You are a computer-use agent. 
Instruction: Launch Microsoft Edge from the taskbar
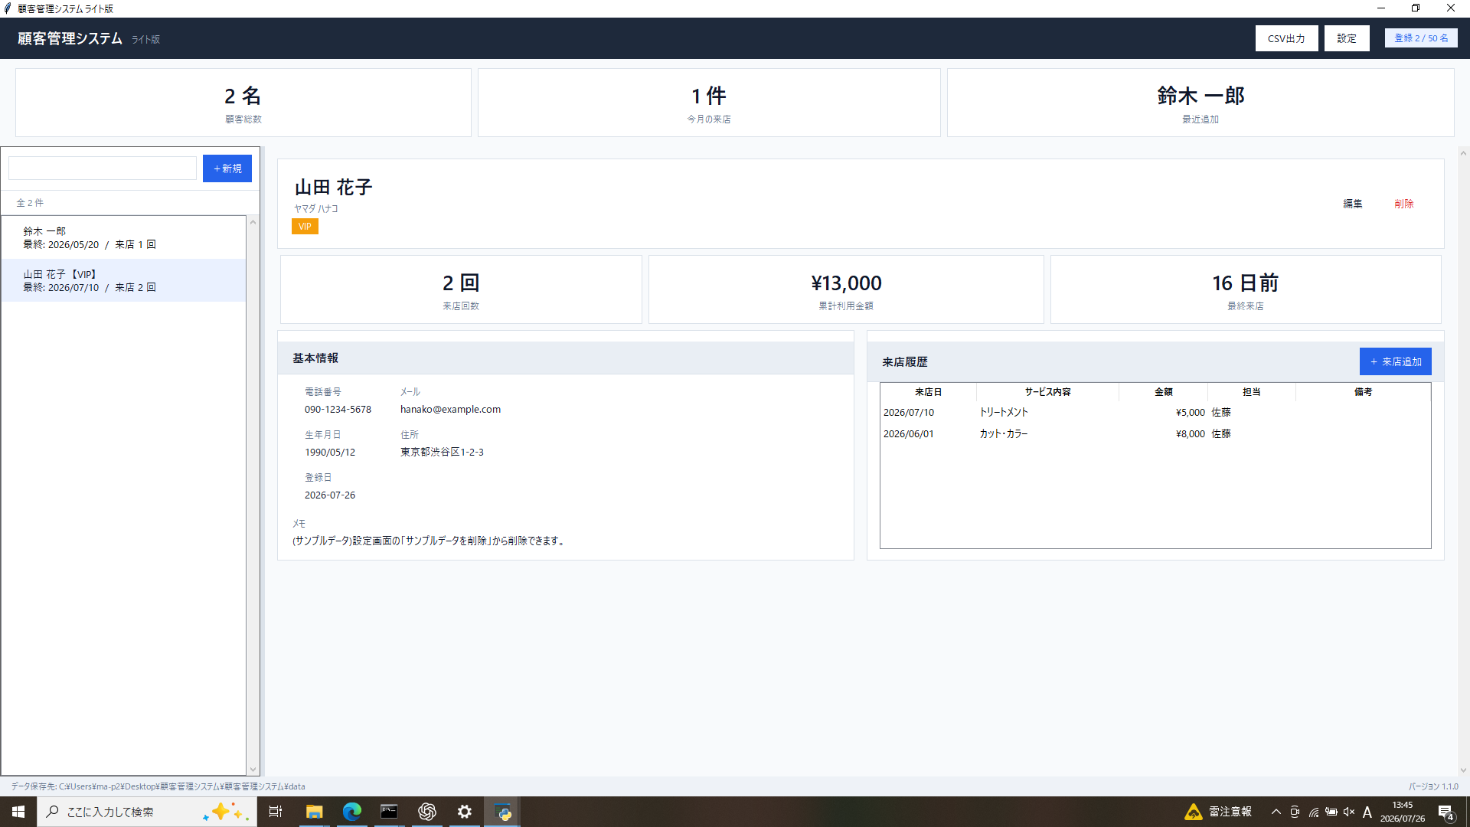click(351, 812)
